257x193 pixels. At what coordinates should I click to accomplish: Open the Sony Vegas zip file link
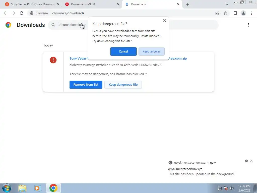(x=177, y=58)
